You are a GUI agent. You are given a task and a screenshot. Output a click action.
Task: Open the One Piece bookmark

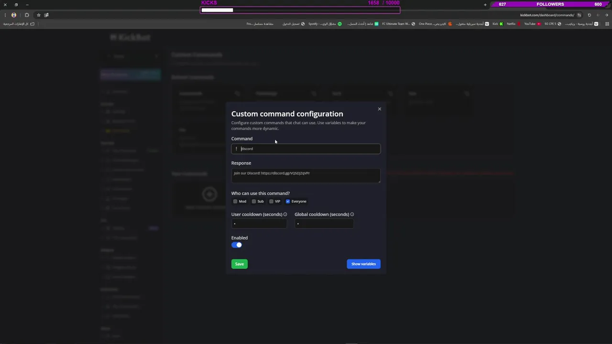(x=435, y=24)
